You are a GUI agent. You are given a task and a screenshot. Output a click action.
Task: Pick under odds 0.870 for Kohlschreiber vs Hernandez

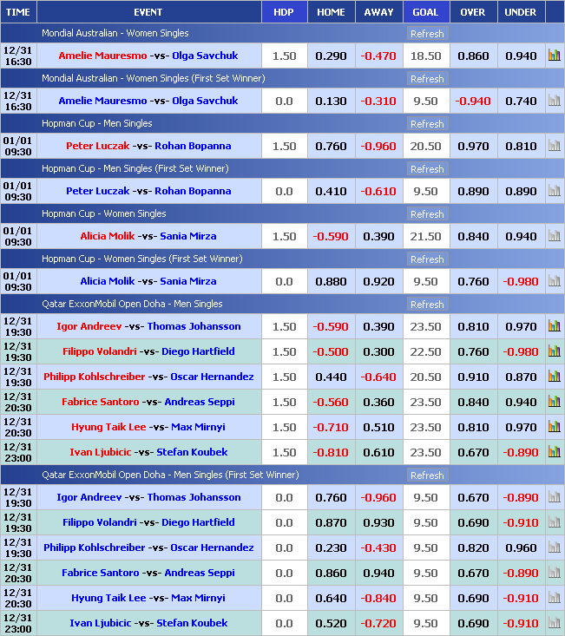520,377
